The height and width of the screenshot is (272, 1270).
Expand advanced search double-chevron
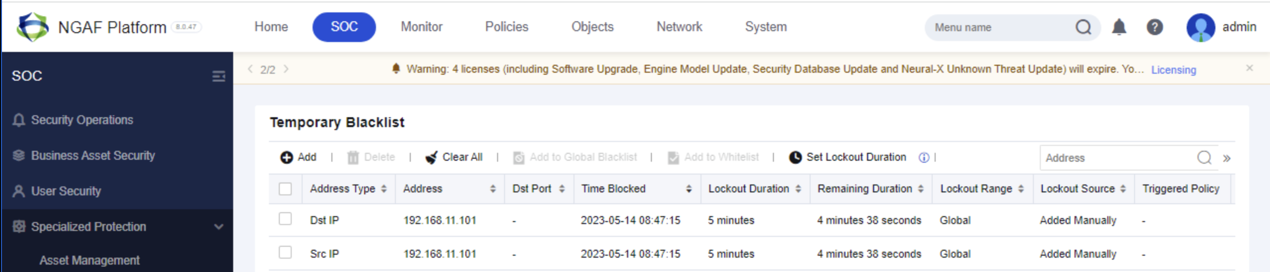point(1227,158)
